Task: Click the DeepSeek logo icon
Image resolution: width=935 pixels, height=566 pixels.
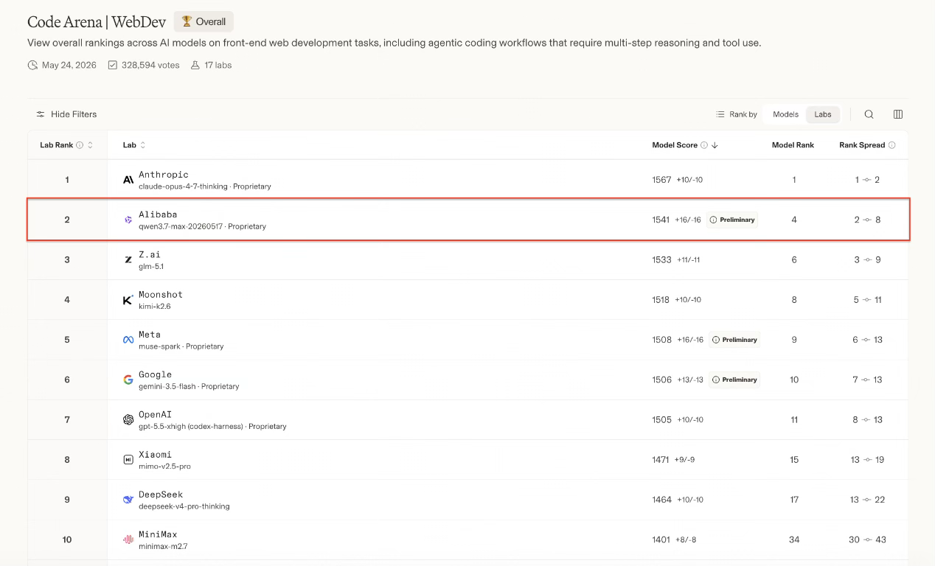Action: (x=128, y=500)
